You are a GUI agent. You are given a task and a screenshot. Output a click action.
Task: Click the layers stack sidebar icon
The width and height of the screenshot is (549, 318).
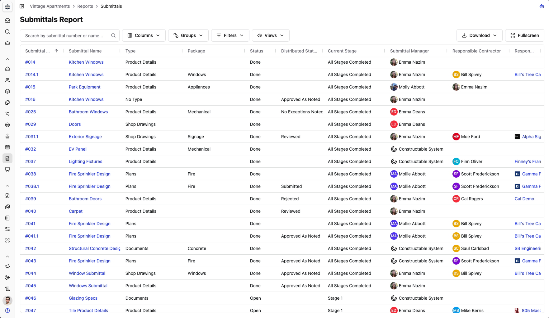[x=7, y=91]
